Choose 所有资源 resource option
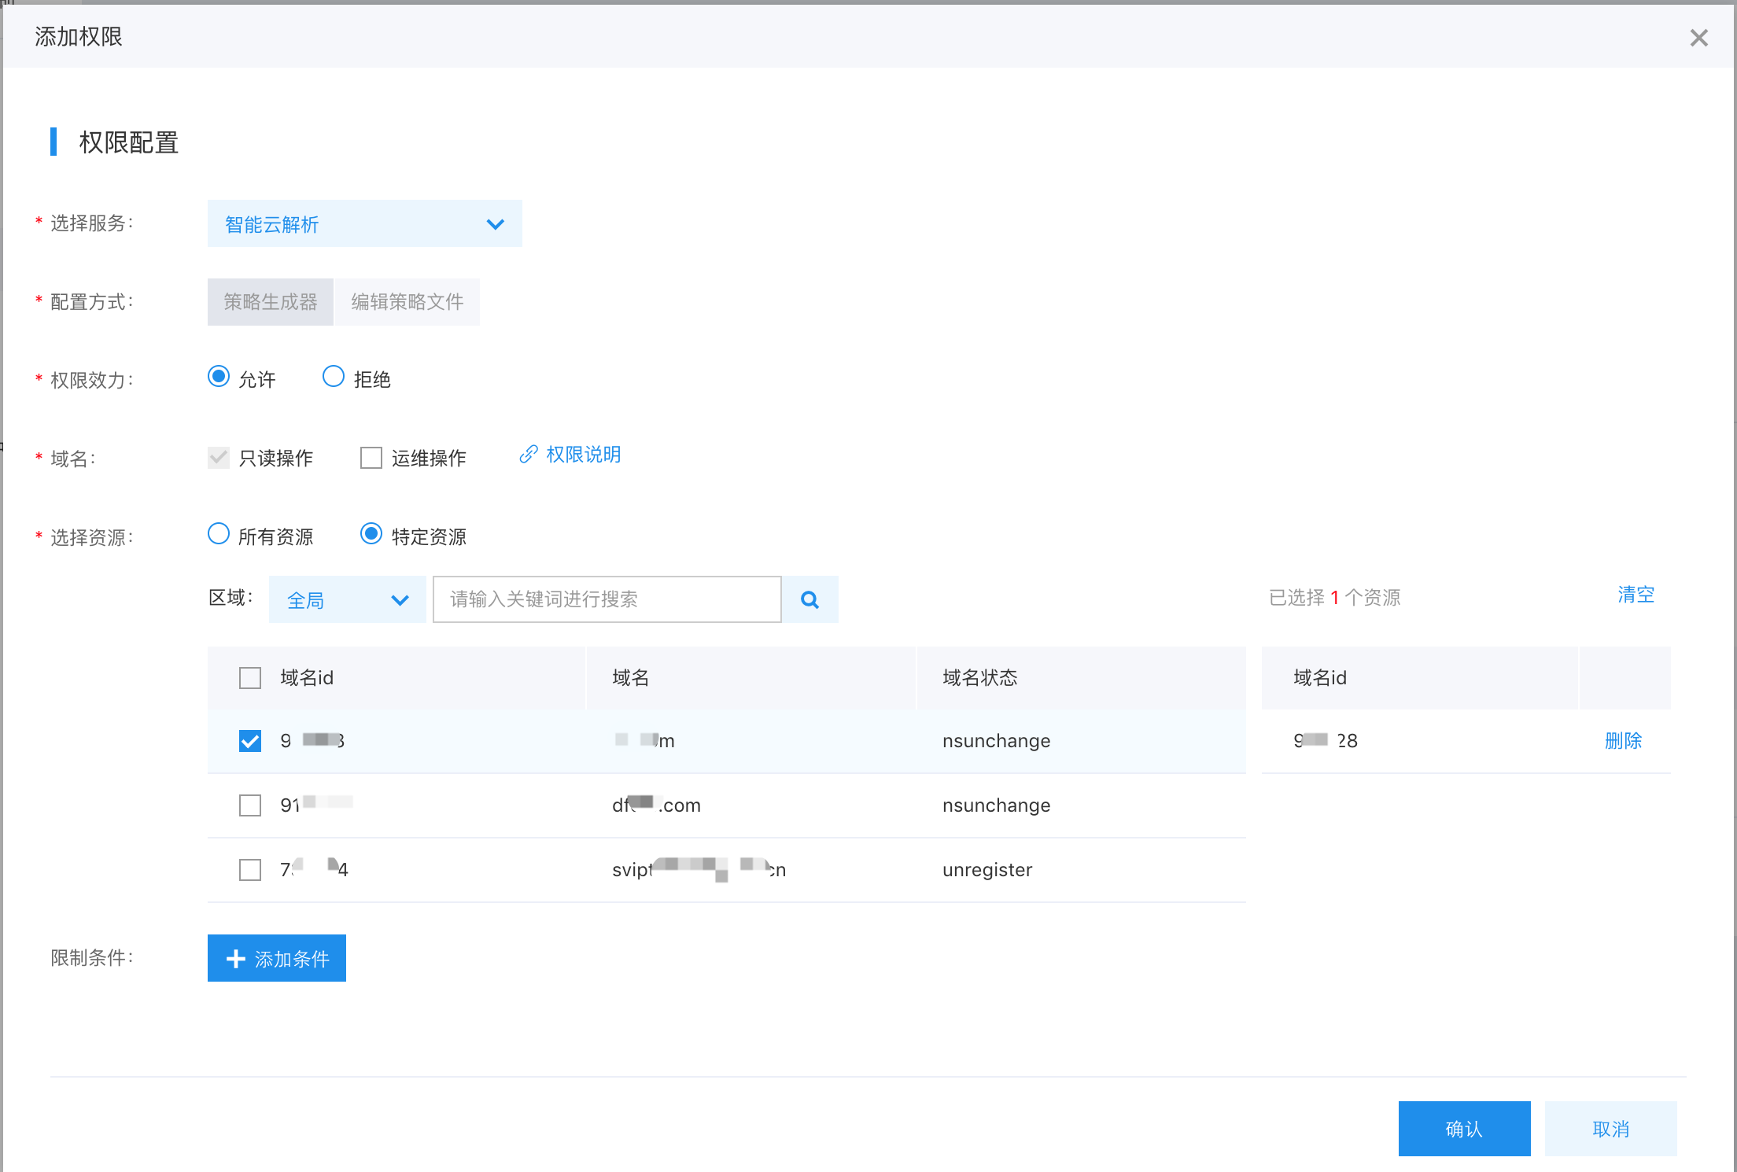The height and width of the screenshot is (1172, 1737). pyautogui.click(x=219, y=534)
